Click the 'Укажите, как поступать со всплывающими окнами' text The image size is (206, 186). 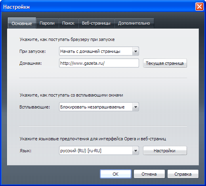point(71,95)
